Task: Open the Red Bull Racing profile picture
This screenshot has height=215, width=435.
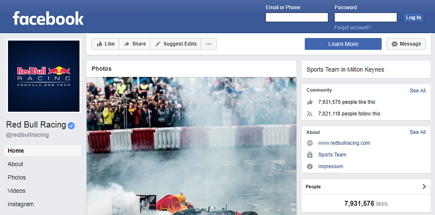Action: coord(44,76)
